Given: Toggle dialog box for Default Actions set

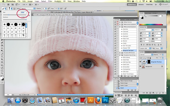Looking at the screenshot, I should [x=117, y=22].
